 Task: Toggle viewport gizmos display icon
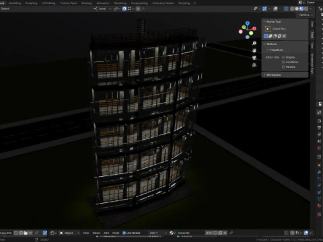[x=264, y=9]
